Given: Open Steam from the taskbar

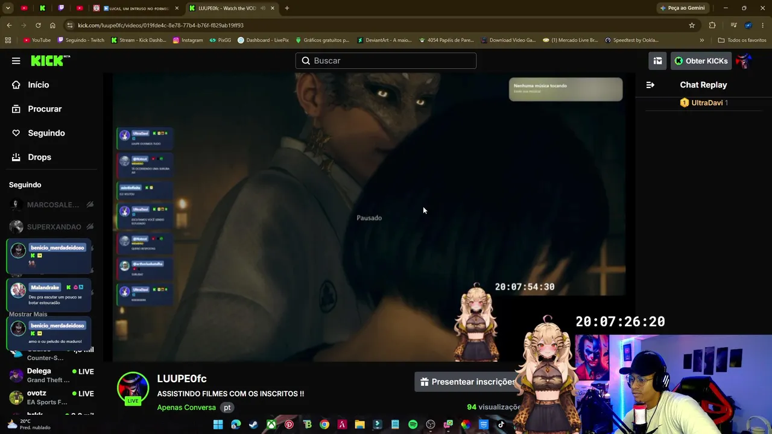Looking at the screenshot, I should point(254,424).
